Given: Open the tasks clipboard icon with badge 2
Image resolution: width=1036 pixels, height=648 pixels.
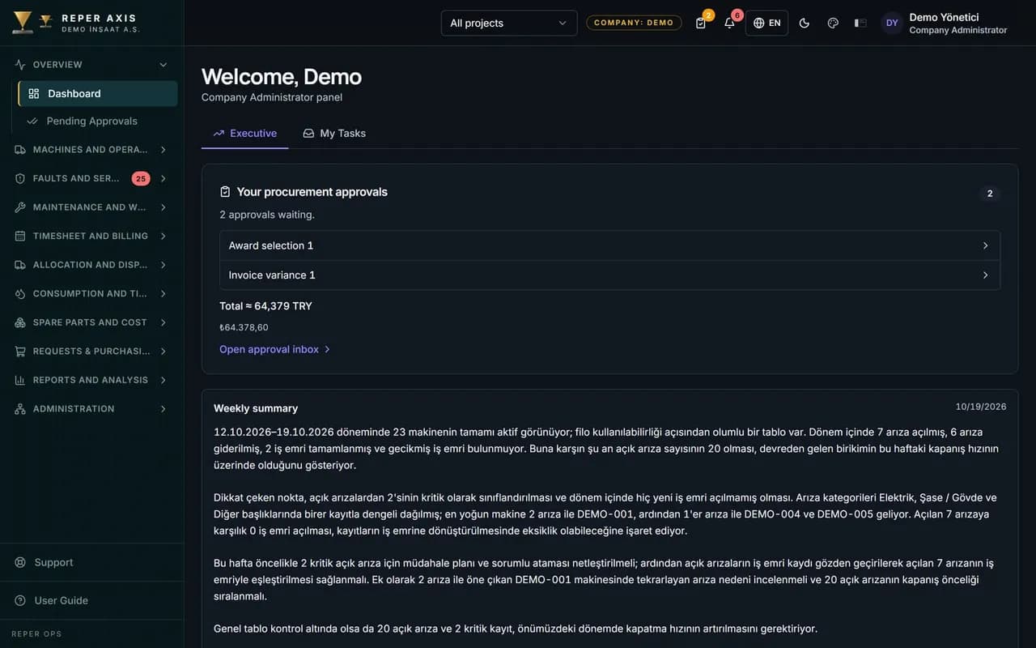Looking at the screenshot, I should click(701, 23).
